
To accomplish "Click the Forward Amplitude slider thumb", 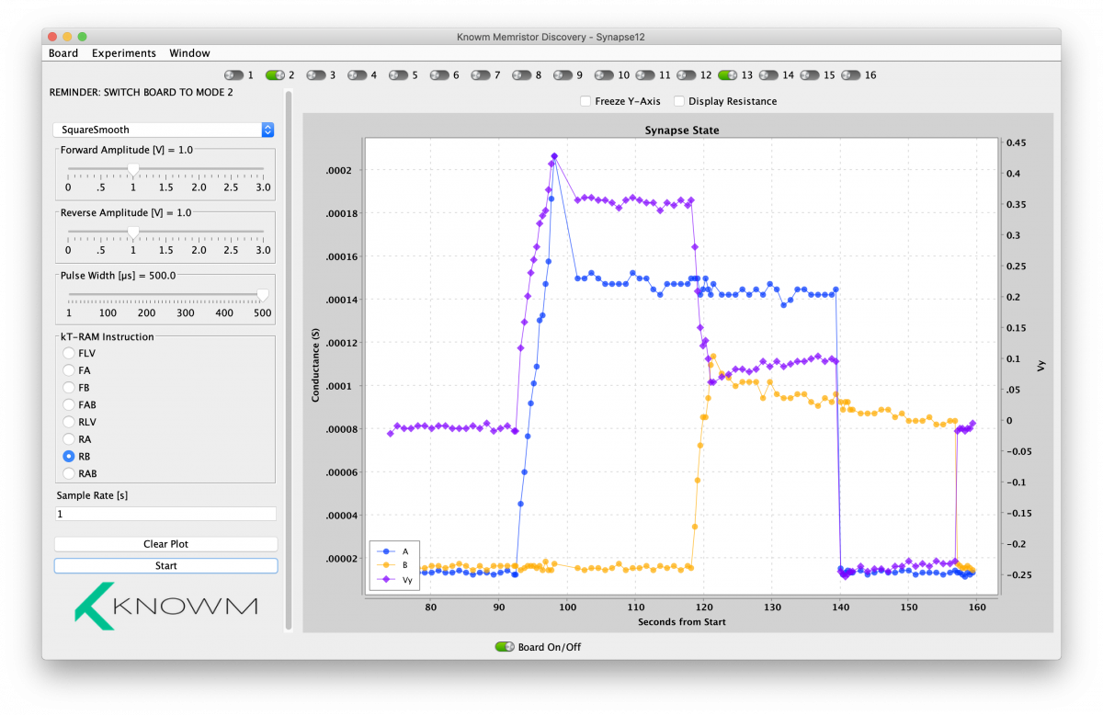I will point(133,169).
